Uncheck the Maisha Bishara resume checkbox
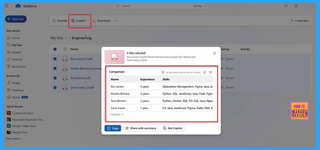 point(55,68)
